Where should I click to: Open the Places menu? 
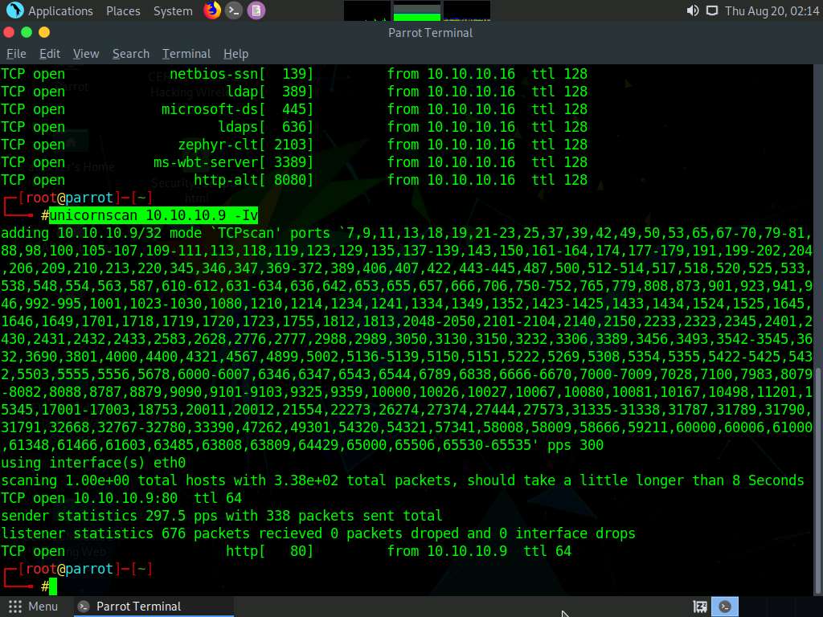pos(123,11)
